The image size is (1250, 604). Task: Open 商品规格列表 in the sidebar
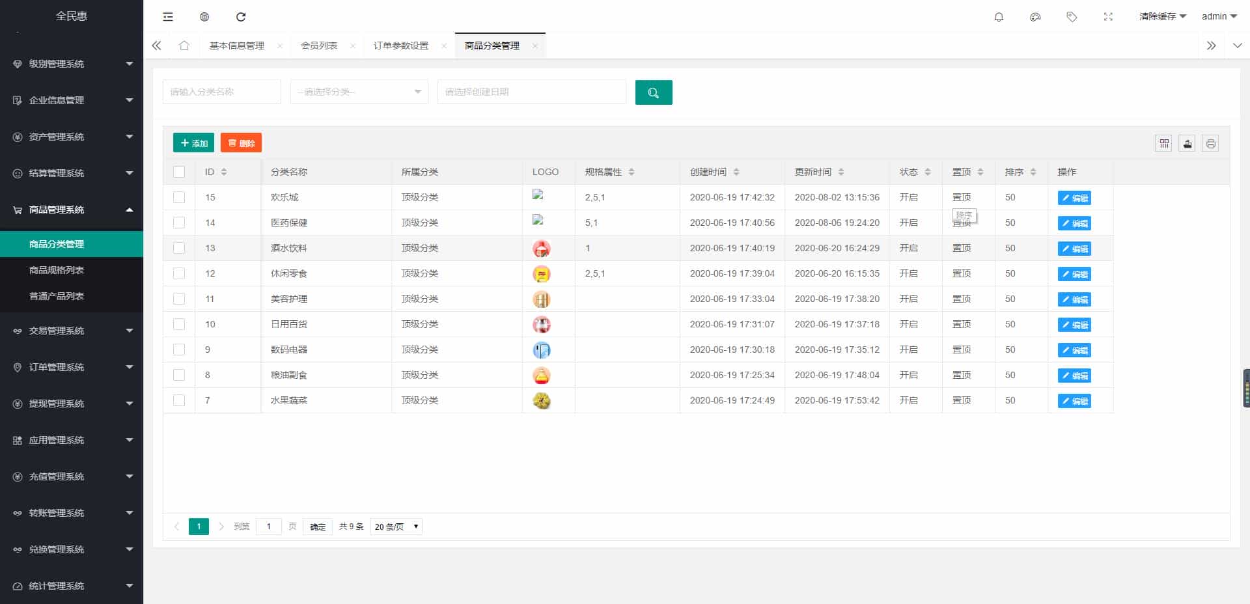click(55, 270)
